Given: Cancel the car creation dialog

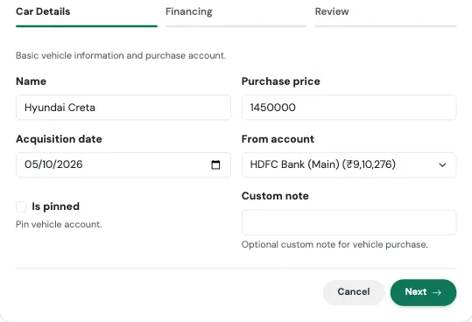Looking at the screenshot, I should (x=354, y=292).
